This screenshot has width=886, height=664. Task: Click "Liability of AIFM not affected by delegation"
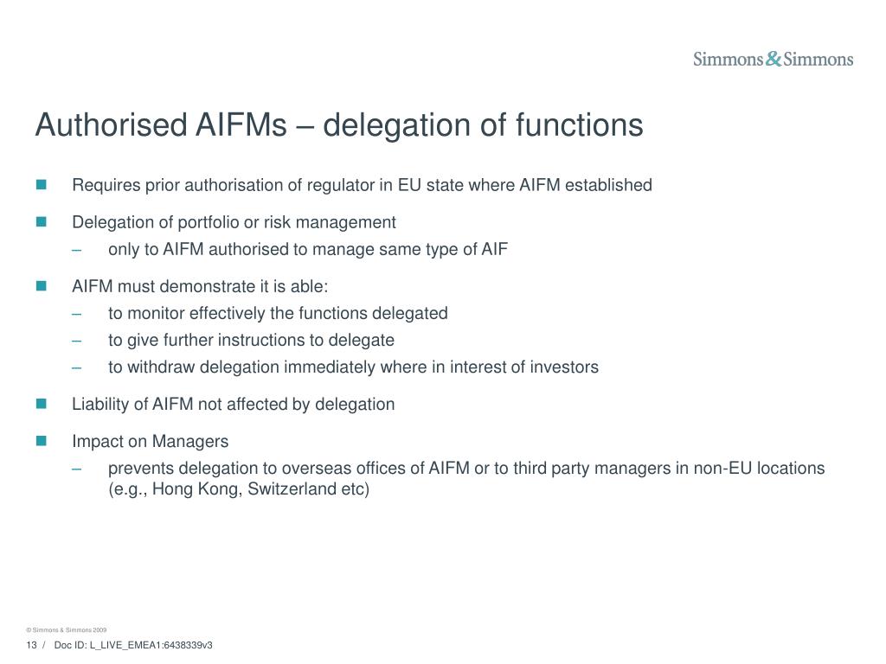(x=233, y=405)
